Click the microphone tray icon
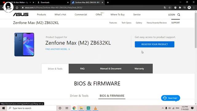Screen dimensions: 197x111 point(166,108)
